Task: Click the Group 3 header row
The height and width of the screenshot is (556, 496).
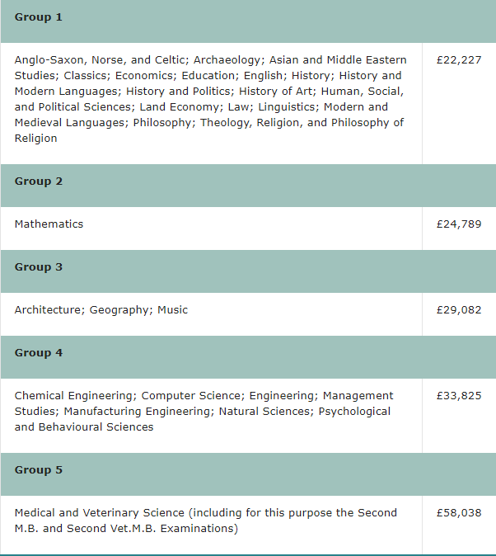Action: point(248,271)
